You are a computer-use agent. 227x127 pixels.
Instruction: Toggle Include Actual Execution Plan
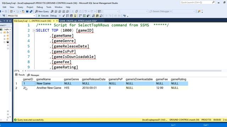(x=80, y=16)
